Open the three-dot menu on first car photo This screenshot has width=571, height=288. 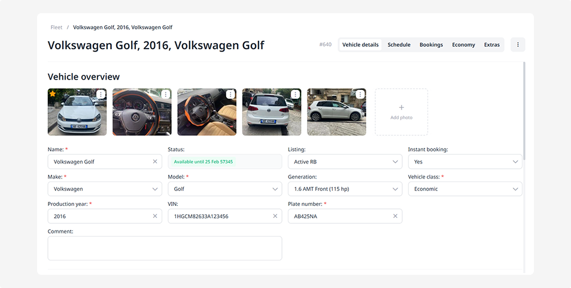tap(101, 95)
